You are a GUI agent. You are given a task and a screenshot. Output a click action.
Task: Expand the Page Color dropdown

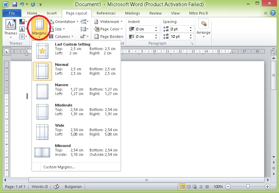click(x=109, y=29)
